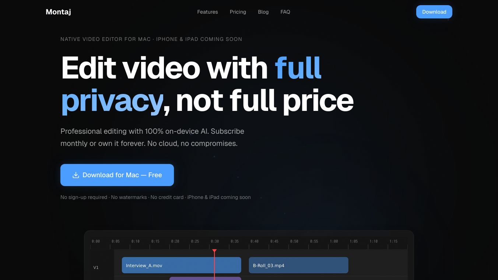Click the 0:00 mark on the ruler

tap(96, 241)
